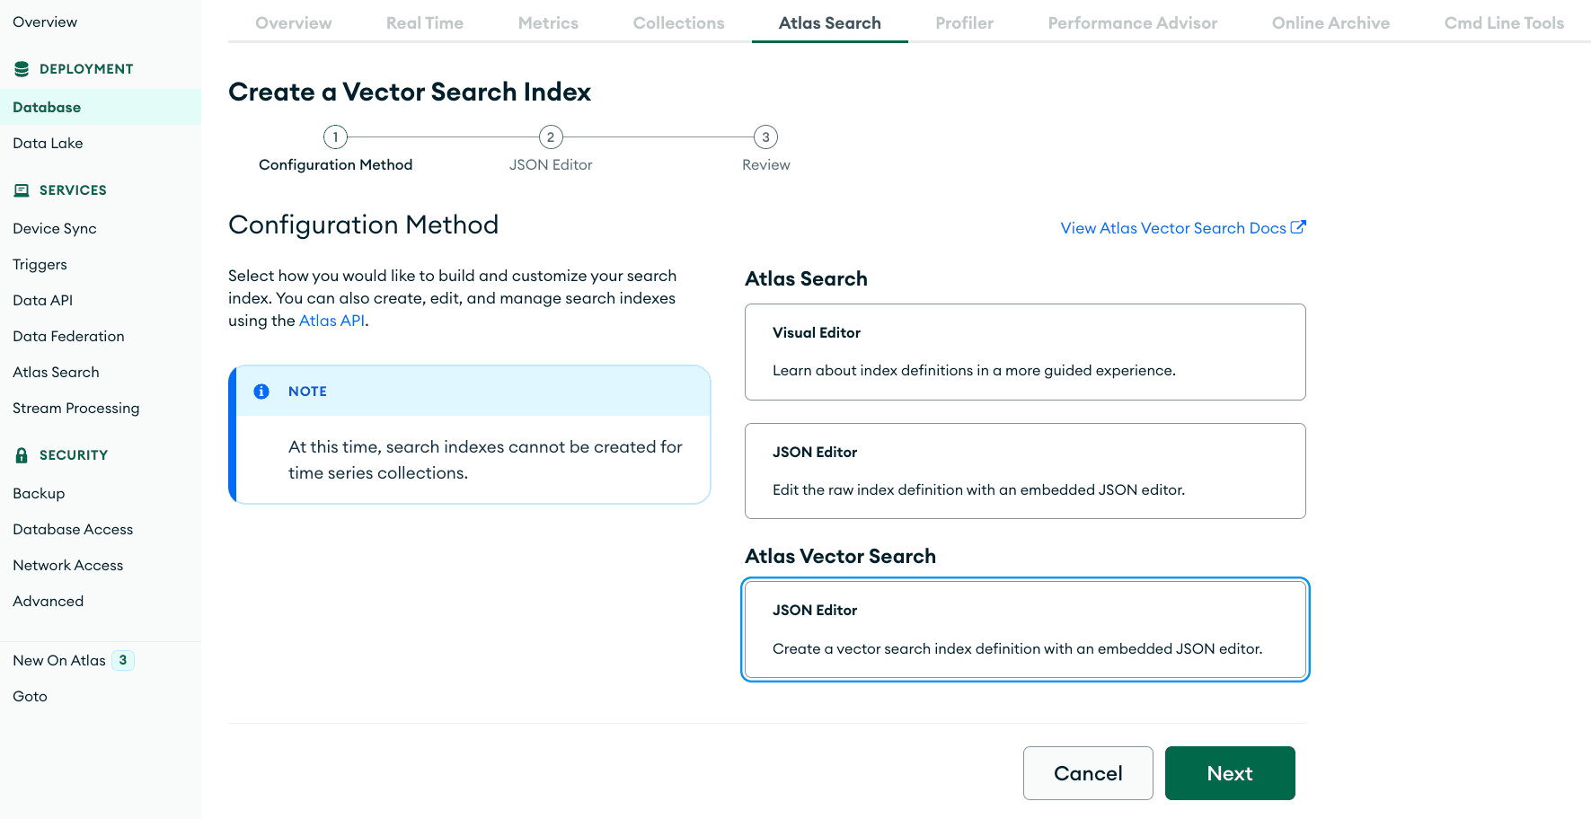
Task: Click the external link icon after Docs
Action: coord(1298,227)
